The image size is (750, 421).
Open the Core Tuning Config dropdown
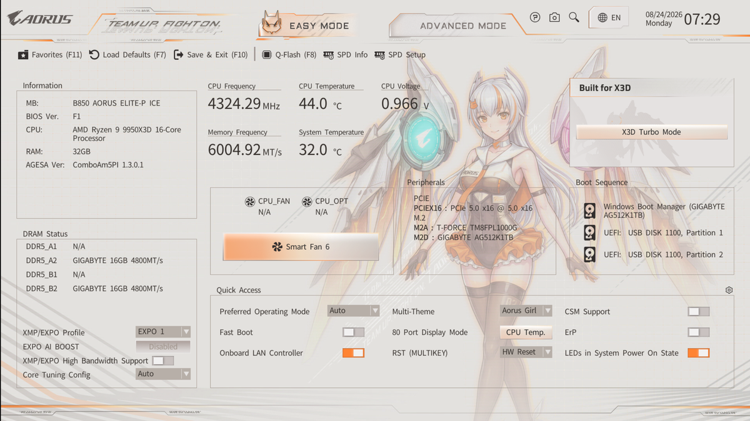pos(163,374)
